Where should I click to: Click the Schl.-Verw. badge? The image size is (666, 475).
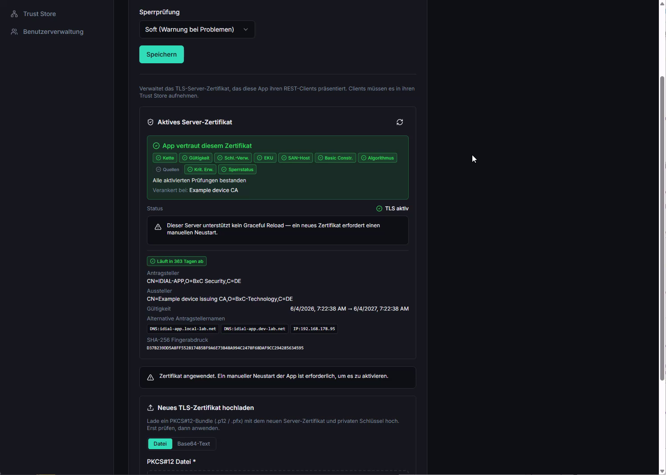click(233, 158)
